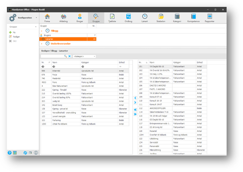Viewport: 243px width, 172px height.
Task: Click the Underleverandør group name
Action: click(60, 44)
